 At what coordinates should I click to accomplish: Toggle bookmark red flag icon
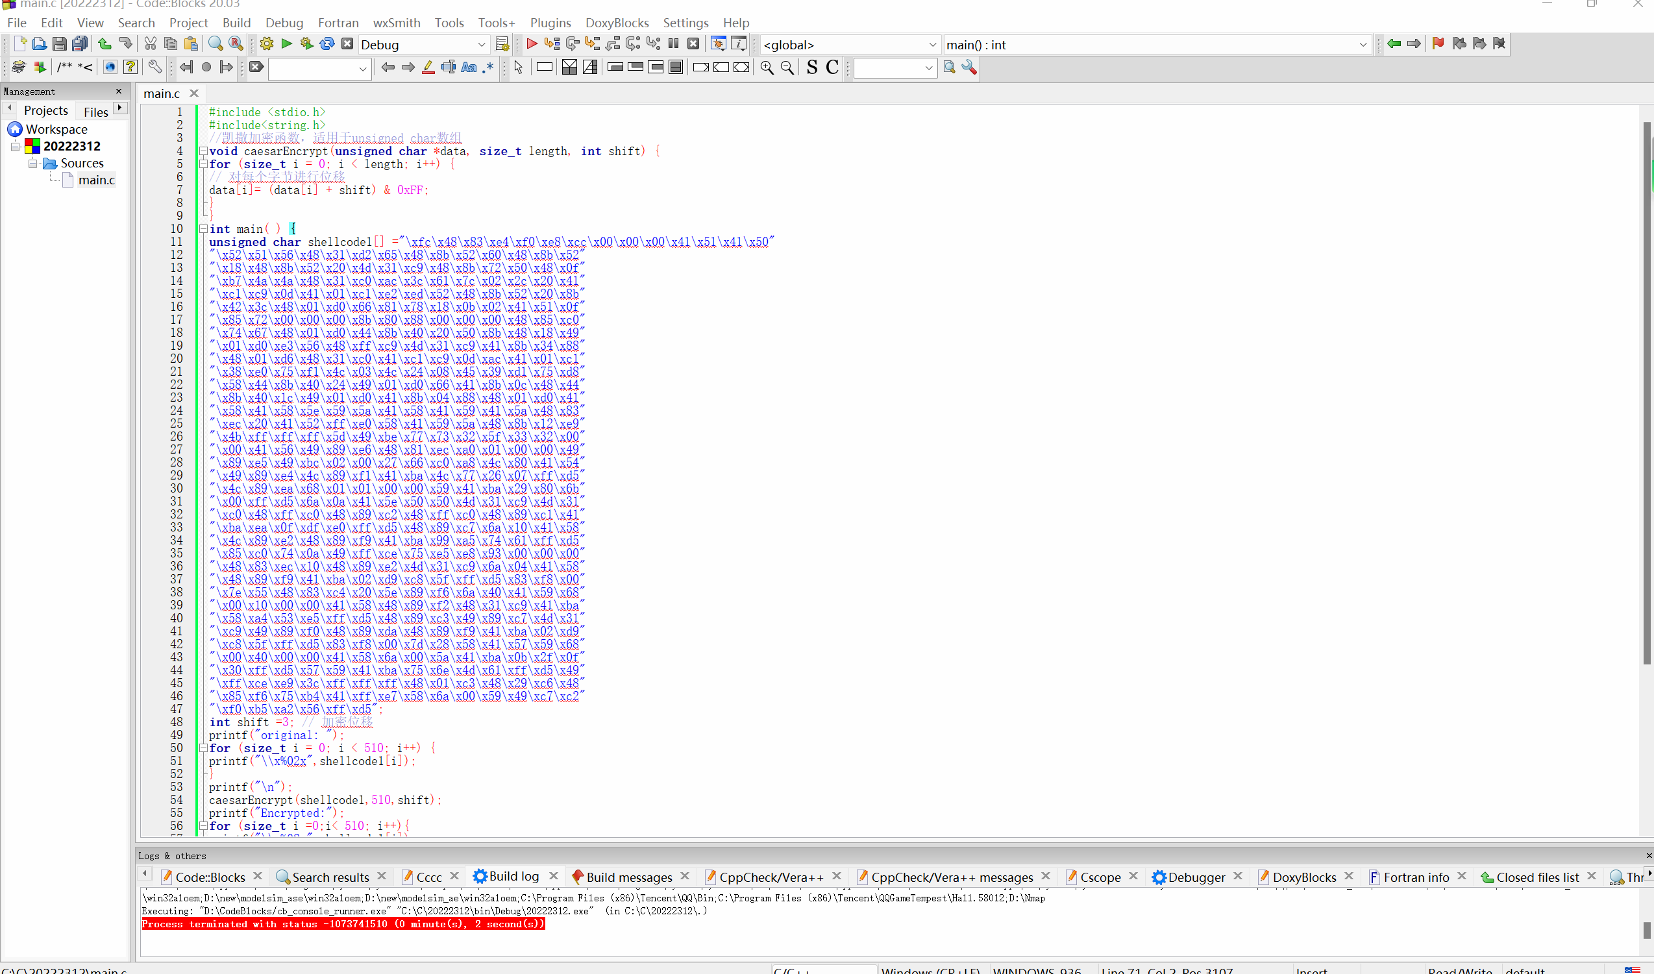pos(1437,44)
